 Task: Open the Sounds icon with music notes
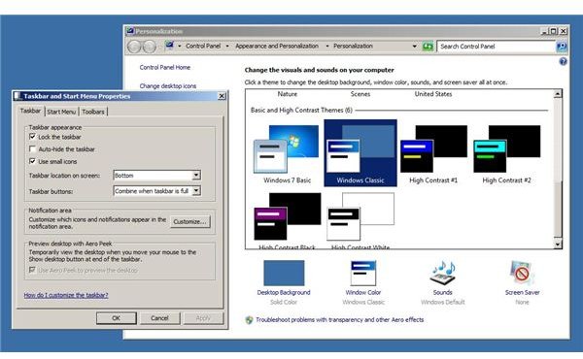(442, 273)
